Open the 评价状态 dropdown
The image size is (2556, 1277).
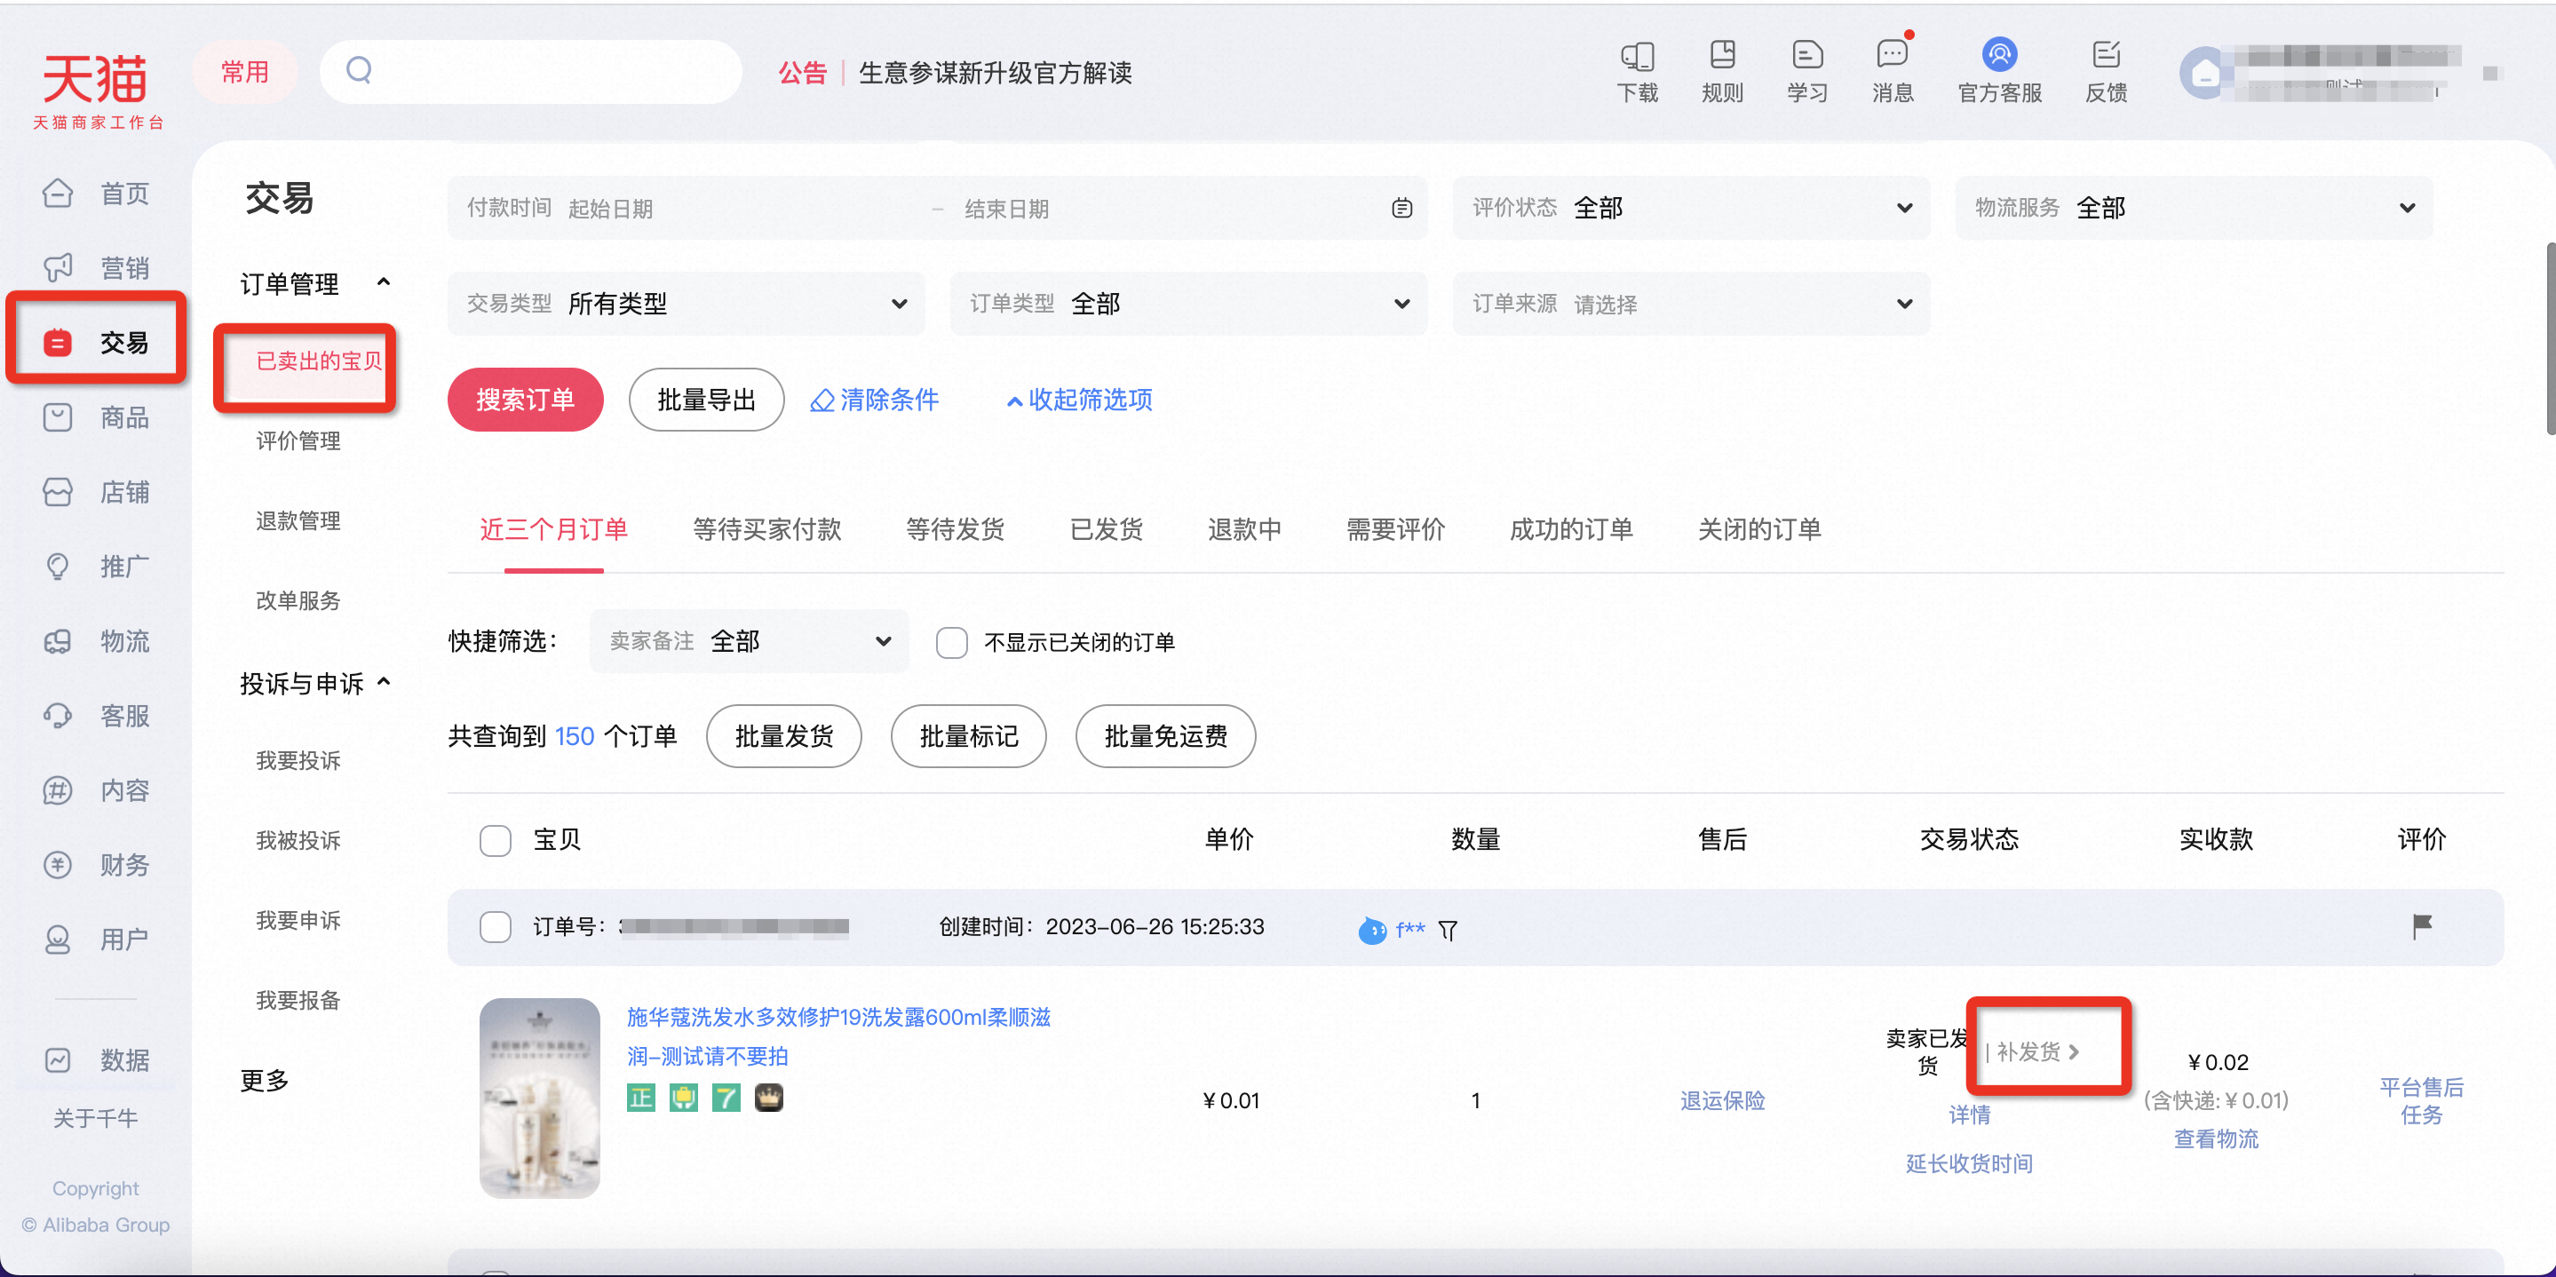[x=1691, y=208]
